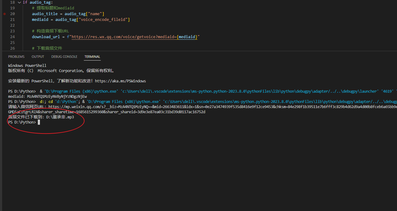The width and height of the screenshot is (397, 211).
Task: Click the {mediaid} placeholder on line 24
Action: (x=187, y=37)
